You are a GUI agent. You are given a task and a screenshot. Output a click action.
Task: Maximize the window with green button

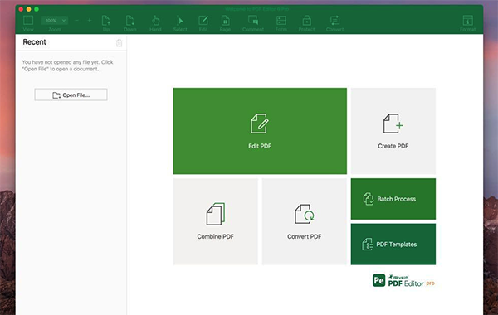(x=37, y=9)
